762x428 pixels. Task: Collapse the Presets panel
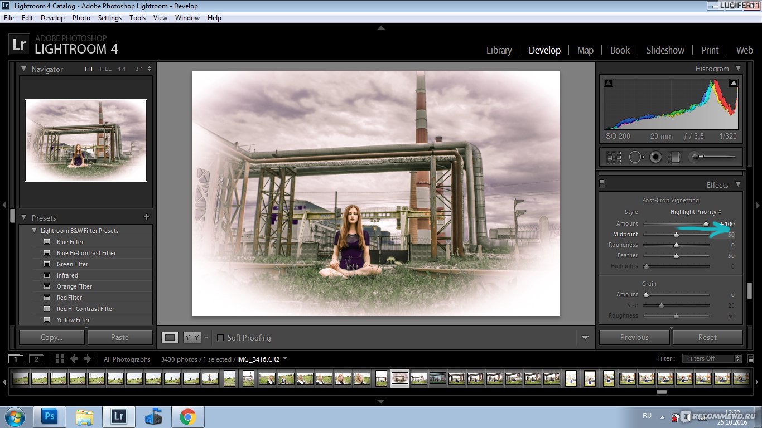pos(24,217)
